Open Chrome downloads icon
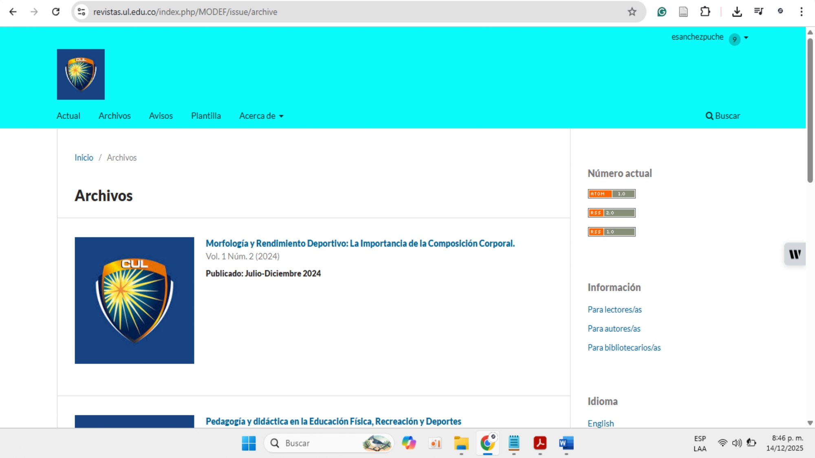This screenshot has width=815, height=458. click(737, 12)
